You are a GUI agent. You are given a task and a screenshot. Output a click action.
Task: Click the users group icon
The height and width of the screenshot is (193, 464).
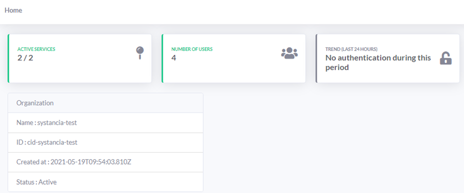coord(289,53)
